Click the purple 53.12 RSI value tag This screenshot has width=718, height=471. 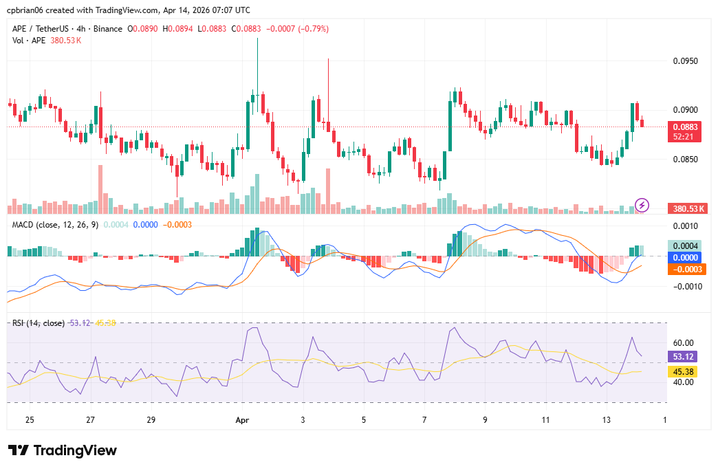[682, 358]
